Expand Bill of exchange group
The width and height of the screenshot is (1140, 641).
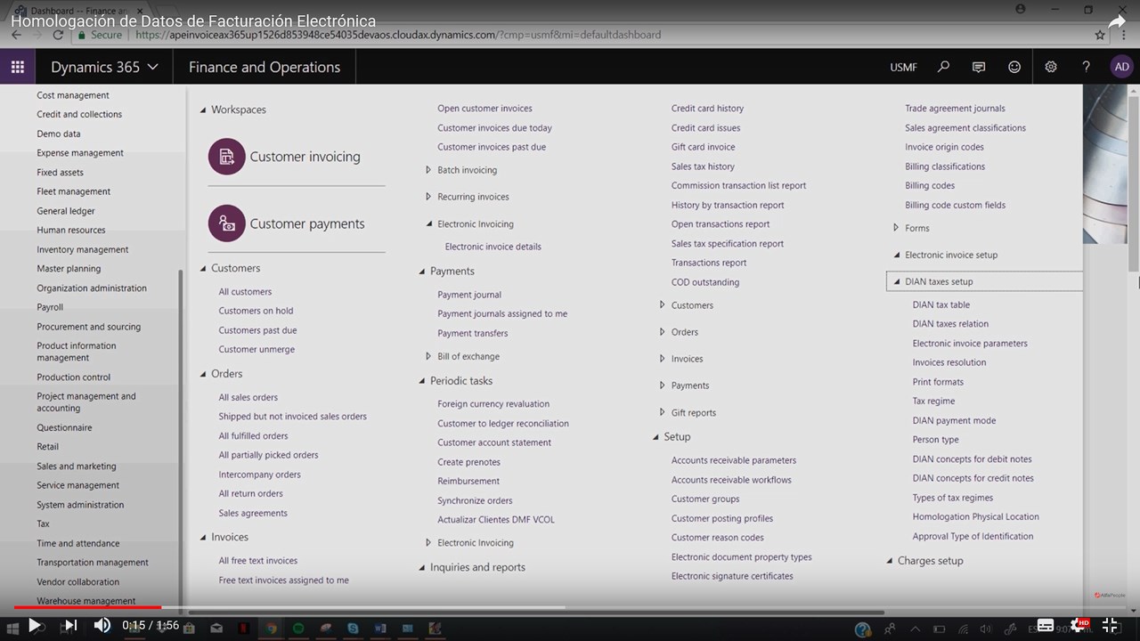click(428, 356)
